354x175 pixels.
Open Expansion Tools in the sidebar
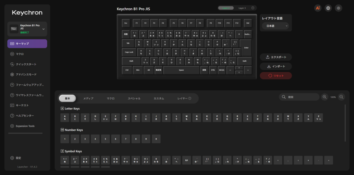[27, 126]
